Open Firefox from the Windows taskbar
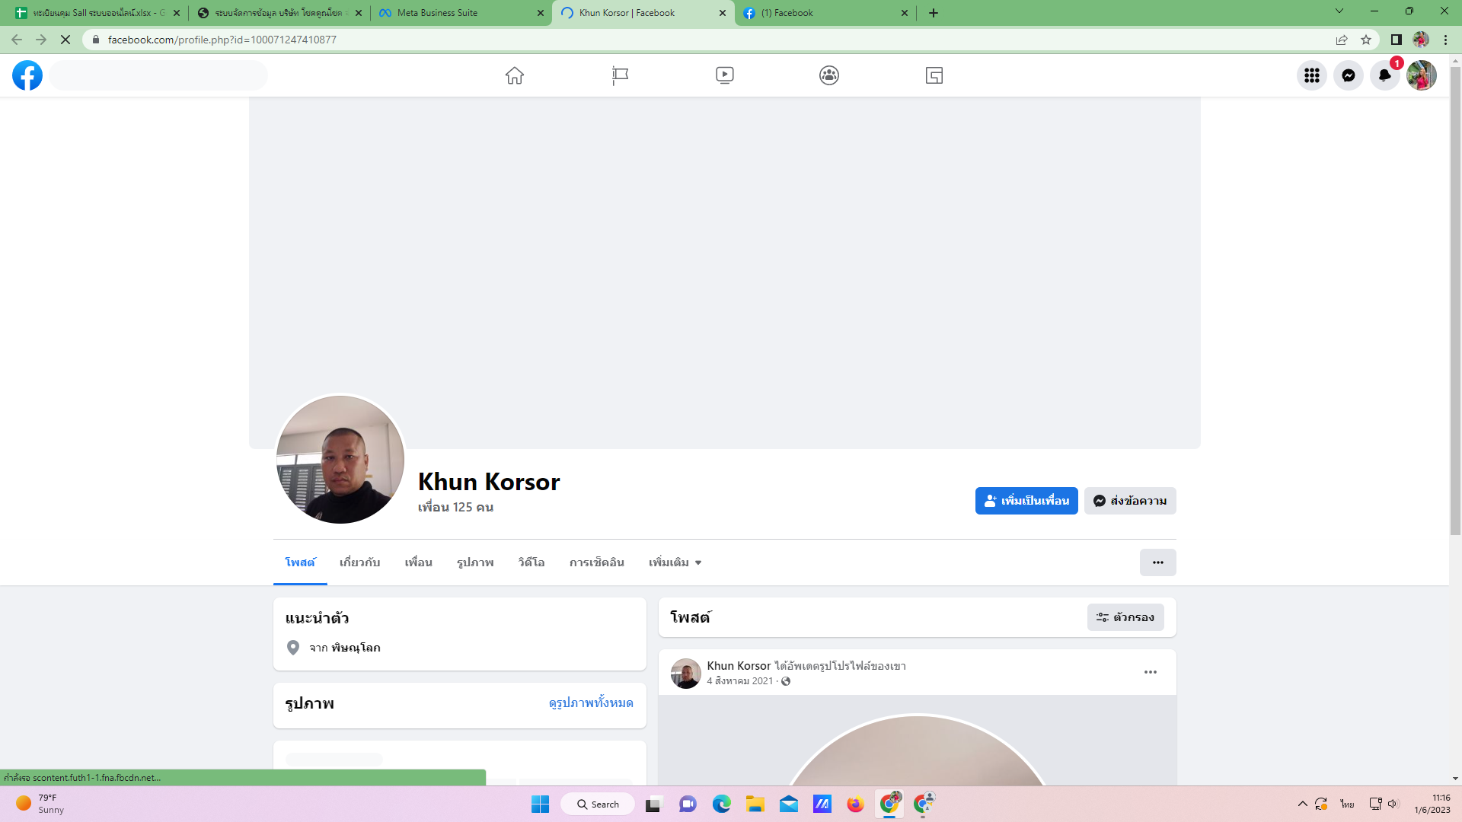This screenshot has width=1462, height=822. coord(855,804)
